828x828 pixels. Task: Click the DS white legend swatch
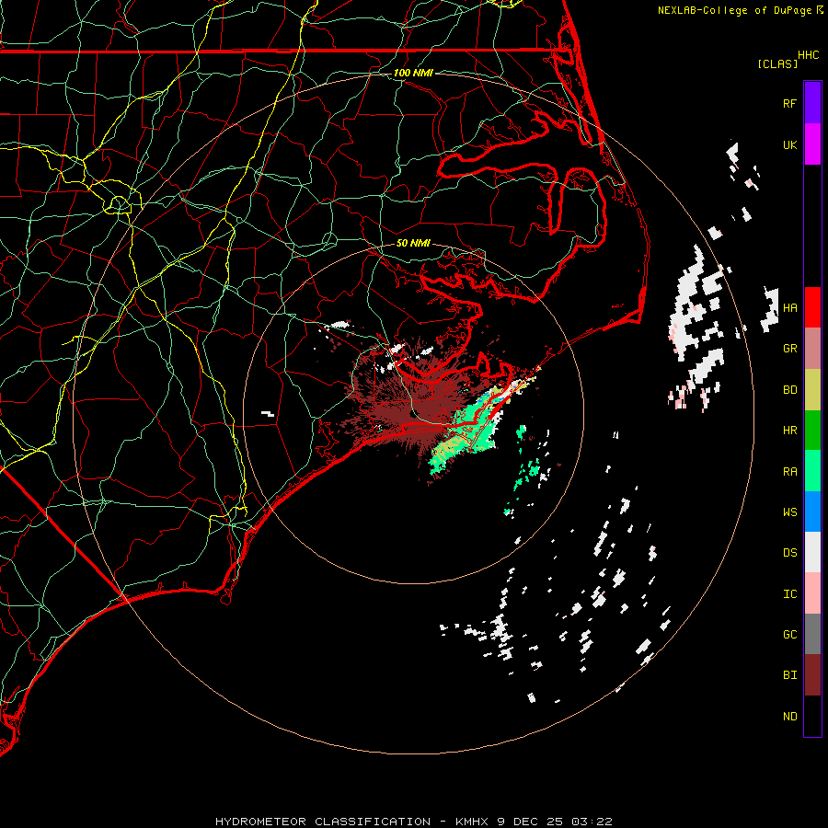pyautogui.click(x=812, y=552)
